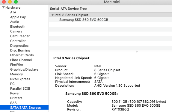This screenshot has width=172, height=112.
Task: Show PCI hardware details
Action: [13, 84]
